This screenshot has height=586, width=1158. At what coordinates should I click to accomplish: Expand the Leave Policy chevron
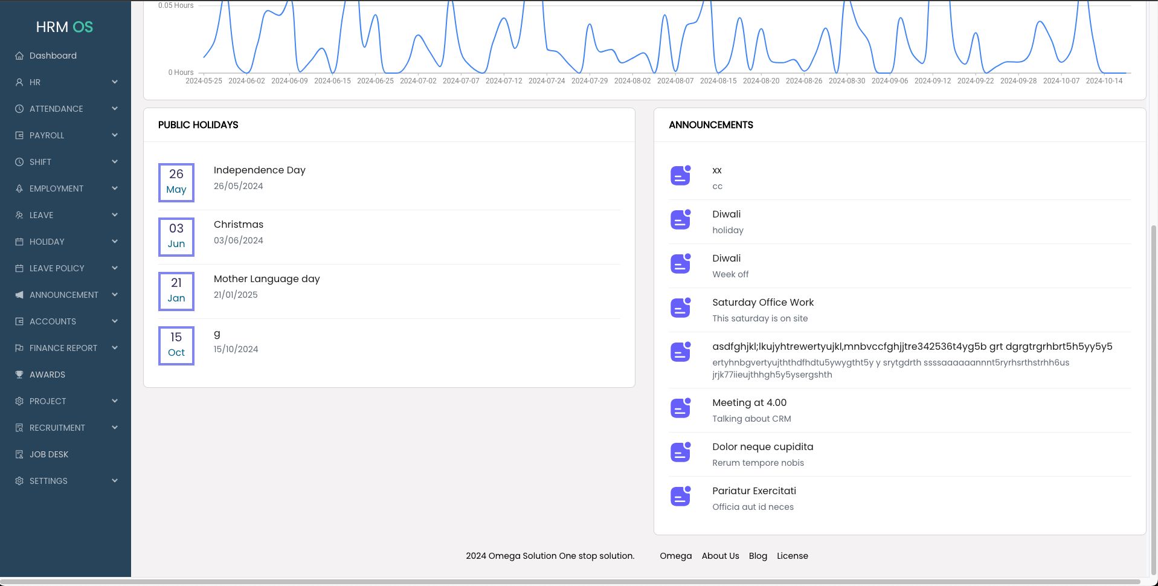point(115,268)
